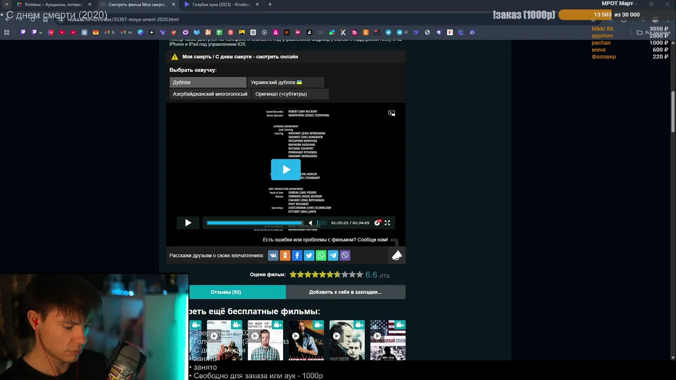Open a new browser tab with plus
The height and width of the screenshot is (380, 676).
coord(270,4)
